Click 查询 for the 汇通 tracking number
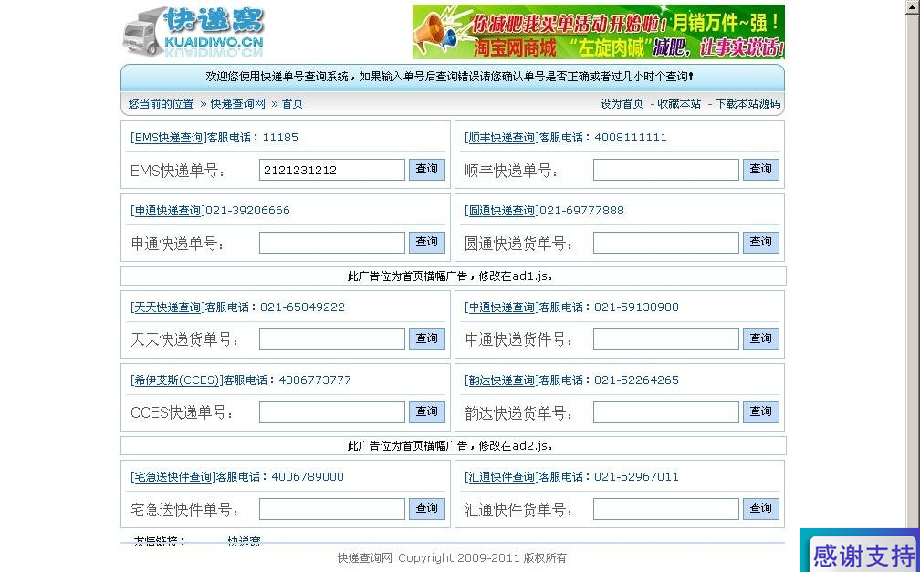920x572 pixels. [761, 508]
